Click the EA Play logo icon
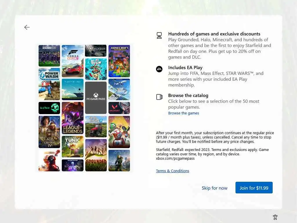 (159, 69)
